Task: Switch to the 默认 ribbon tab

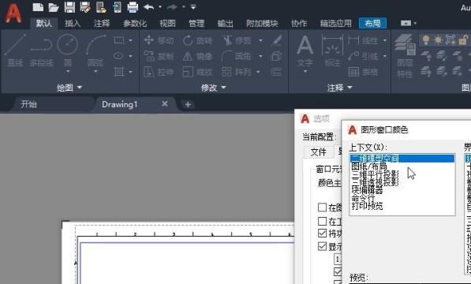Action: click(x=44, y=23)
